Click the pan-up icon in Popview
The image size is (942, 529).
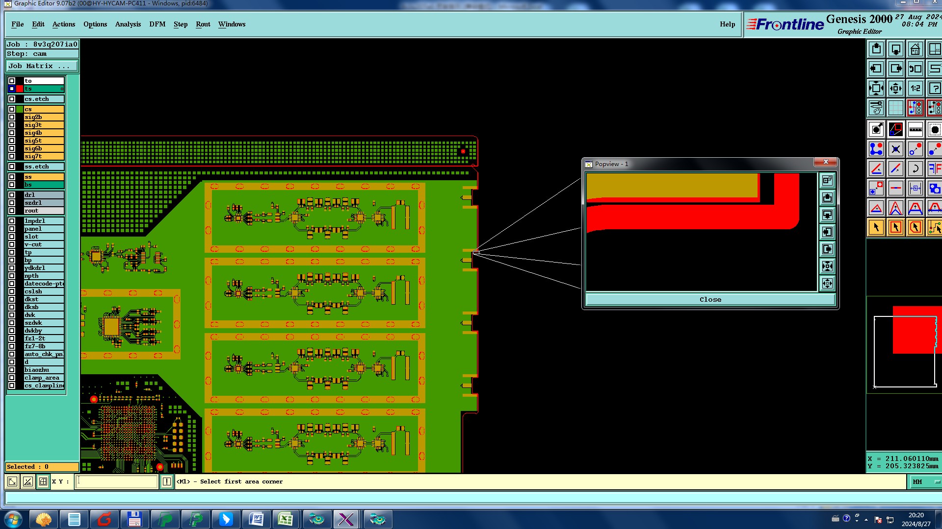pyautogui.click(x=827, y=198)
